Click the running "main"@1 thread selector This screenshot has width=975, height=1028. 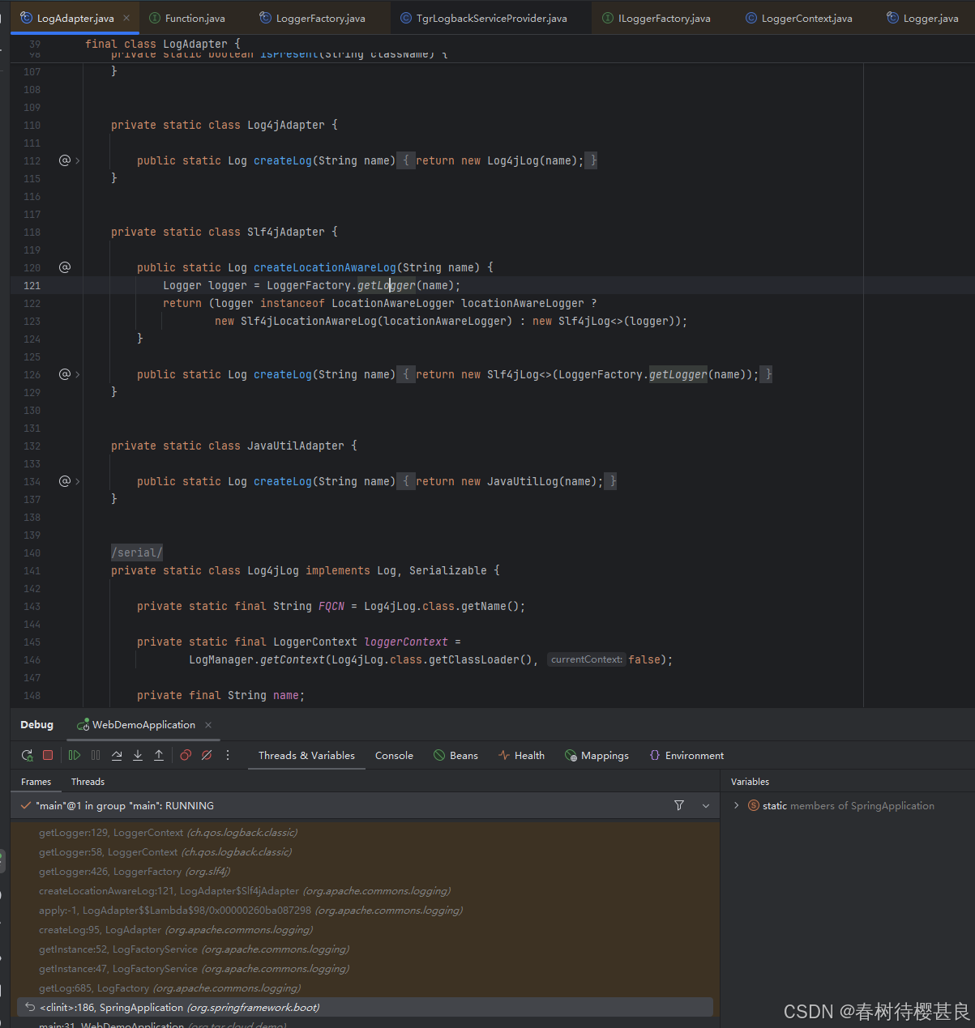[x=365, y=805]
